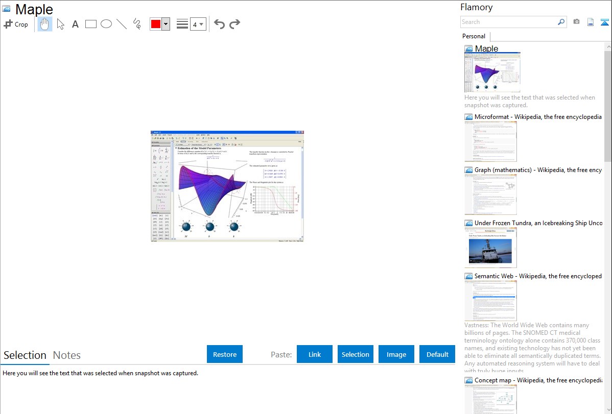Open the color picker dropdown arrow

(x=166, y=24)
